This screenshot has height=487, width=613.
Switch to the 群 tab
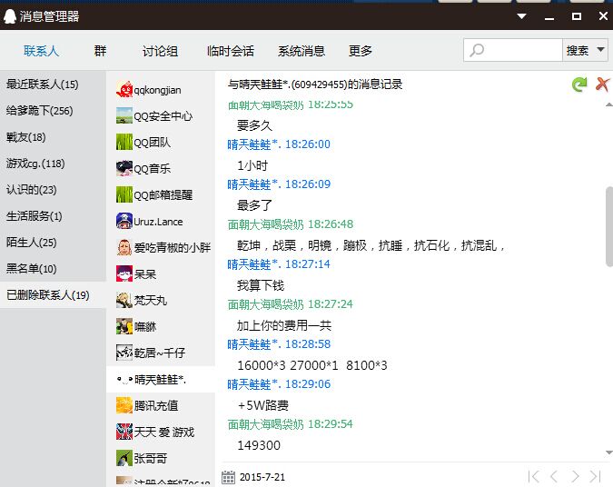tap(100, 51)
